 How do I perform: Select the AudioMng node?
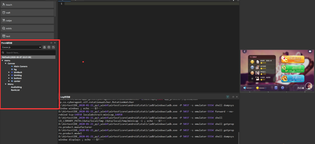[16, 87]
